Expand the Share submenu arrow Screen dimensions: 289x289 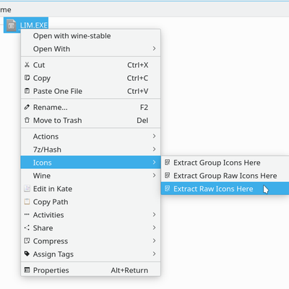(x=154, y=228)
